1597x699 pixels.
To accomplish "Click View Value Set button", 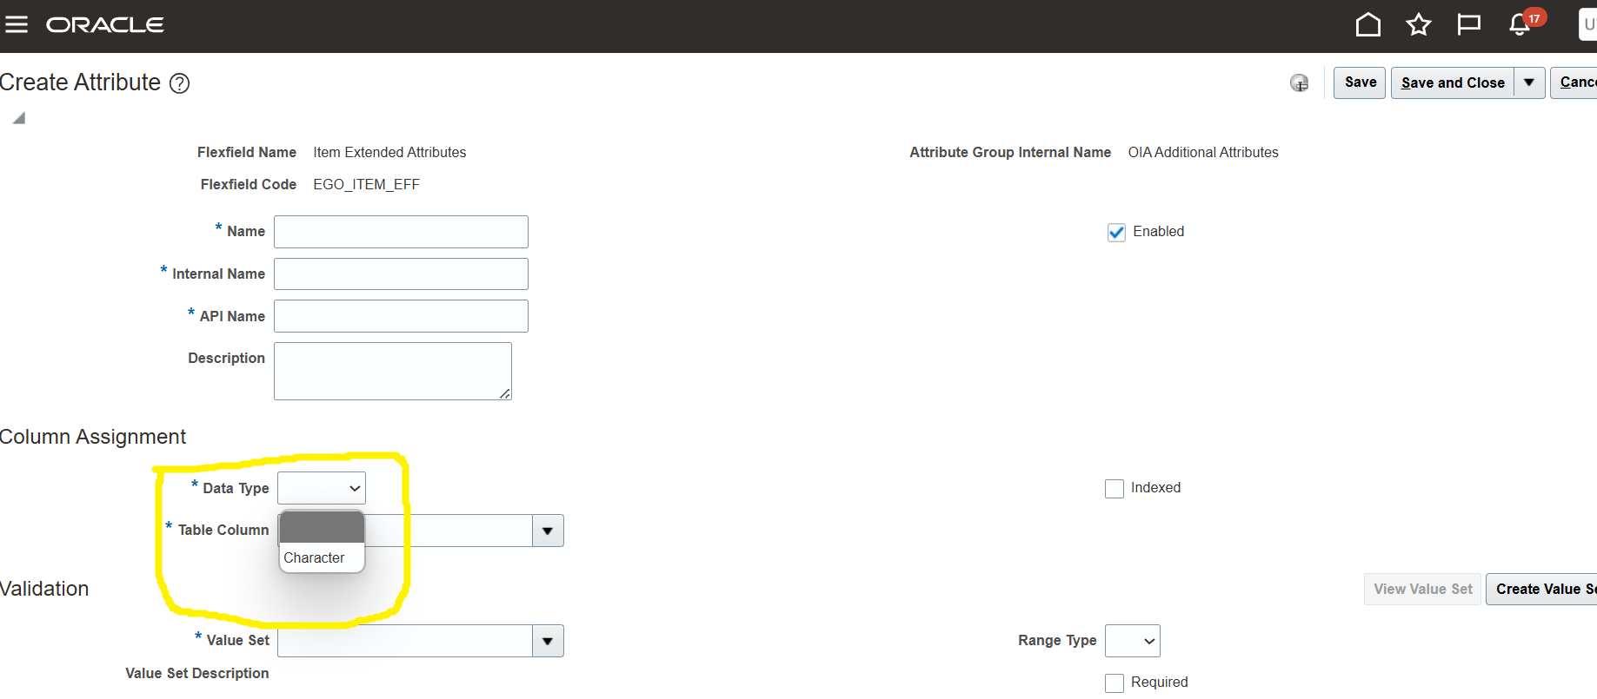I will pyautogui.click(x=1422, y=589).
